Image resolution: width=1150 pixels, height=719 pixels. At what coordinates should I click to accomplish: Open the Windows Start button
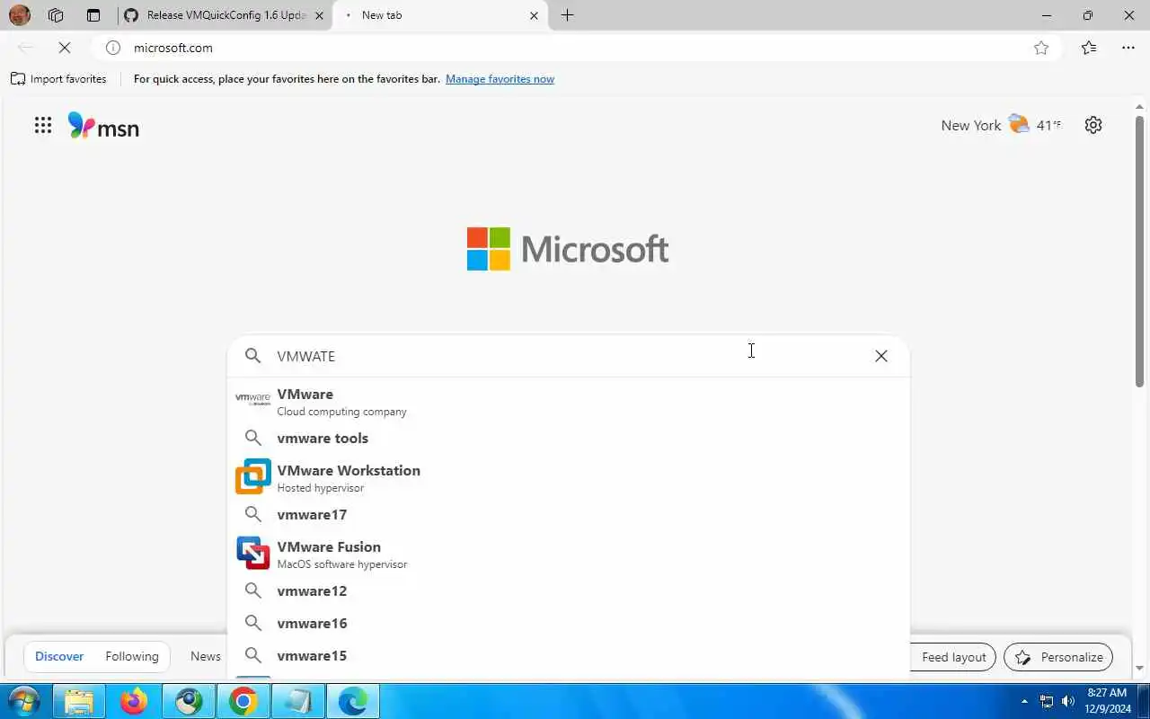pos(22,701)
